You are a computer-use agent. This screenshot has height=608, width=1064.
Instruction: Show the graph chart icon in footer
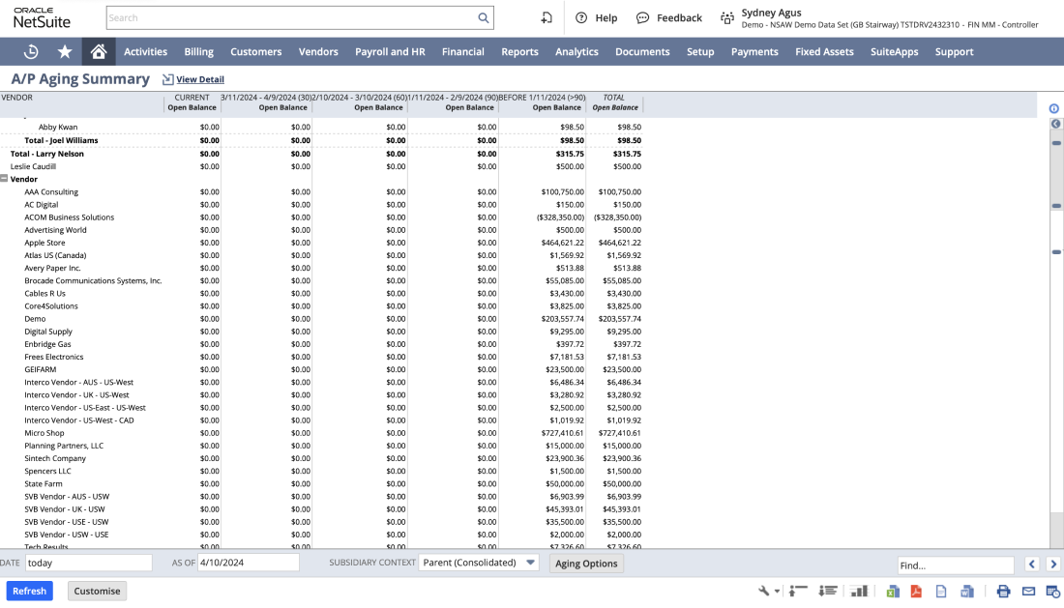(858, 592)
